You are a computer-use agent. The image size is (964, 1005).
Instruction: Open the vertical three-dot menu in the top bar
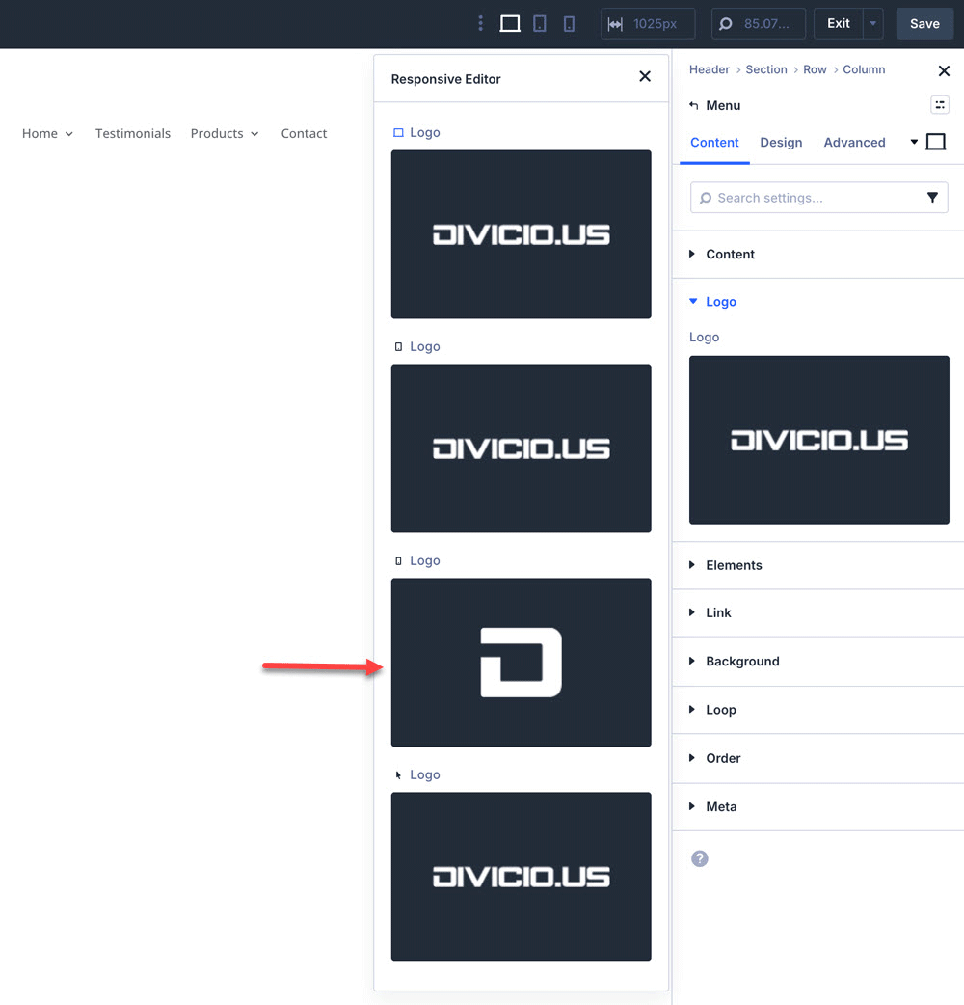(480, 23)
